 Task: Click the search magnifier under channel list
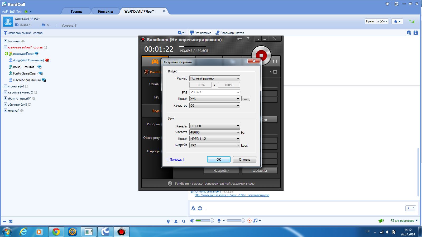184,222
